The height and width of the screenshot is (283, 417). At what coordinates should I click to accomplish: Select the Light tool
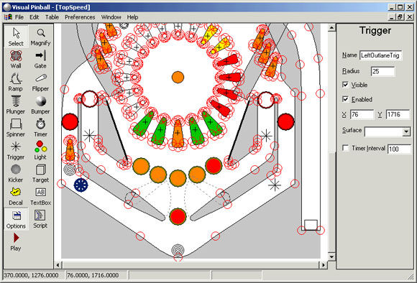(x=40, y=151)
